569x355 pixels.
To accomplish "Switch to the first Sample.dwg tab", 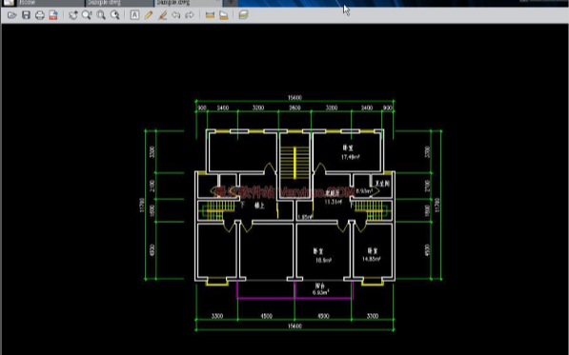I will click(119, 3).
